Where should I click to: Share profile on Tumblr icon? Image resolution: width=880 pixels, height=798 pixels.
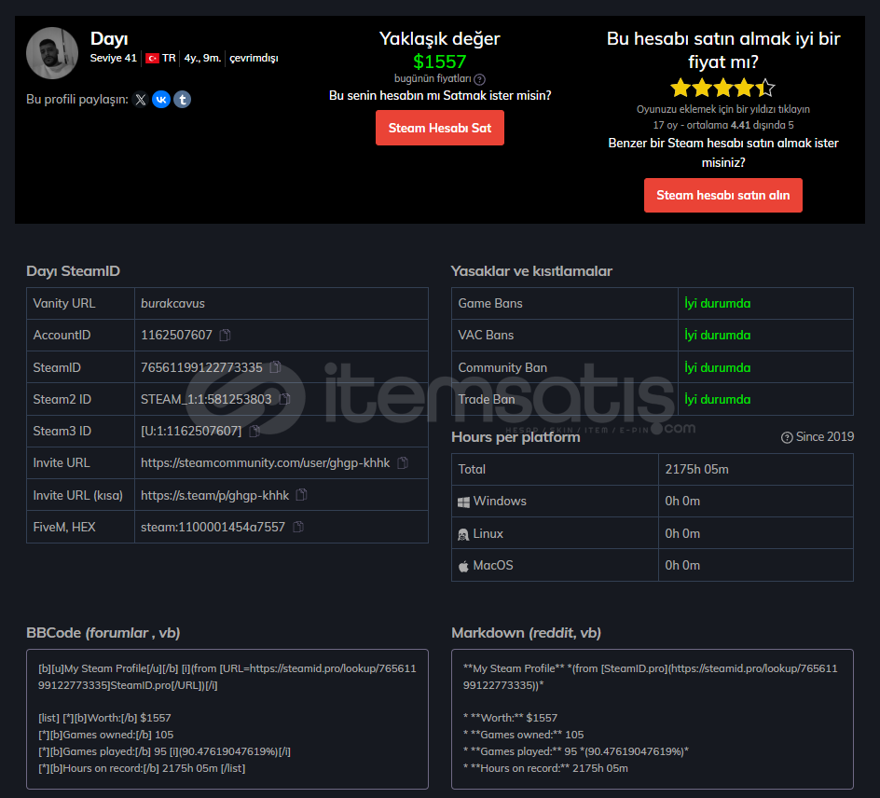point(182,100)
